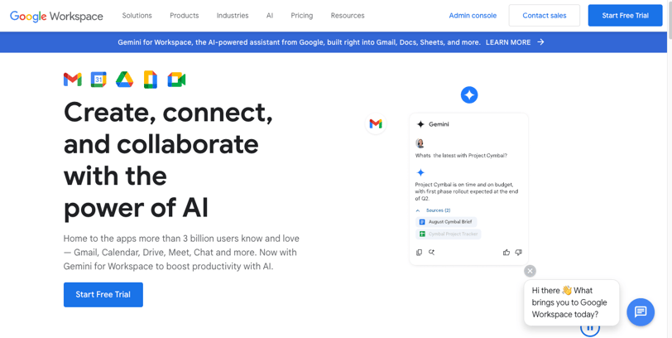Click the copy icon in Gemini card
Image resolution: width=672 pixels, height=338 pixels.
pos(420,253)
